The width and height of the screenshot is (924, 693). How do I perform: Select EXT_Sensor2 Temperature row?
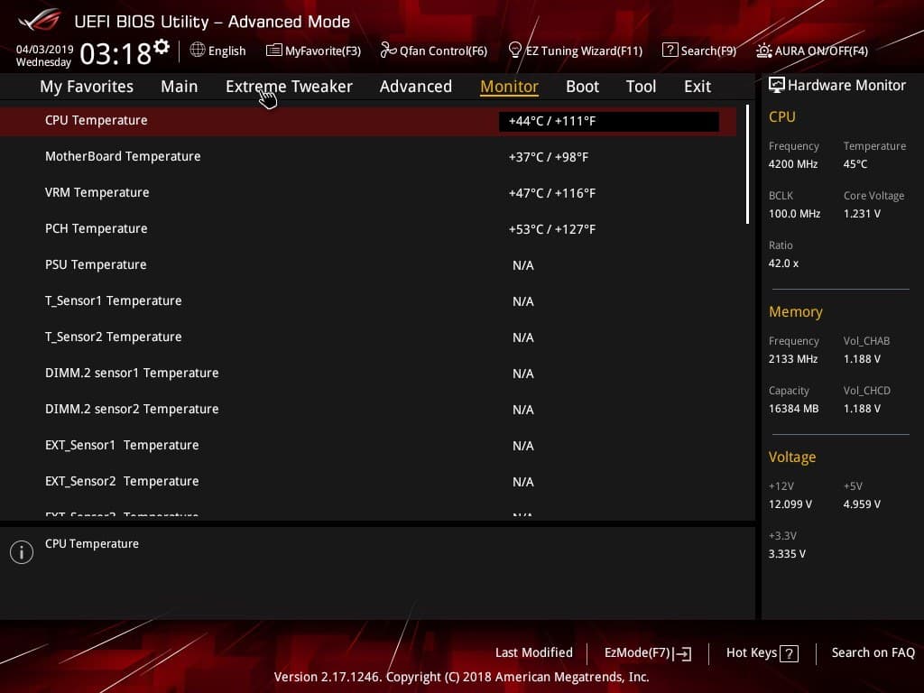pyautogui.click(x=368, y=482)
